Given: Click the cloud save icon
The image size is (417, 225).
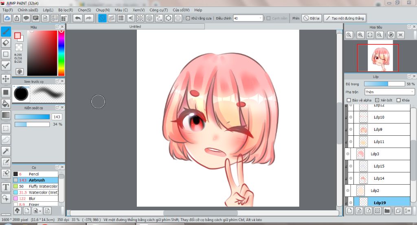Looking at the screenshot, I should (7, 18).
